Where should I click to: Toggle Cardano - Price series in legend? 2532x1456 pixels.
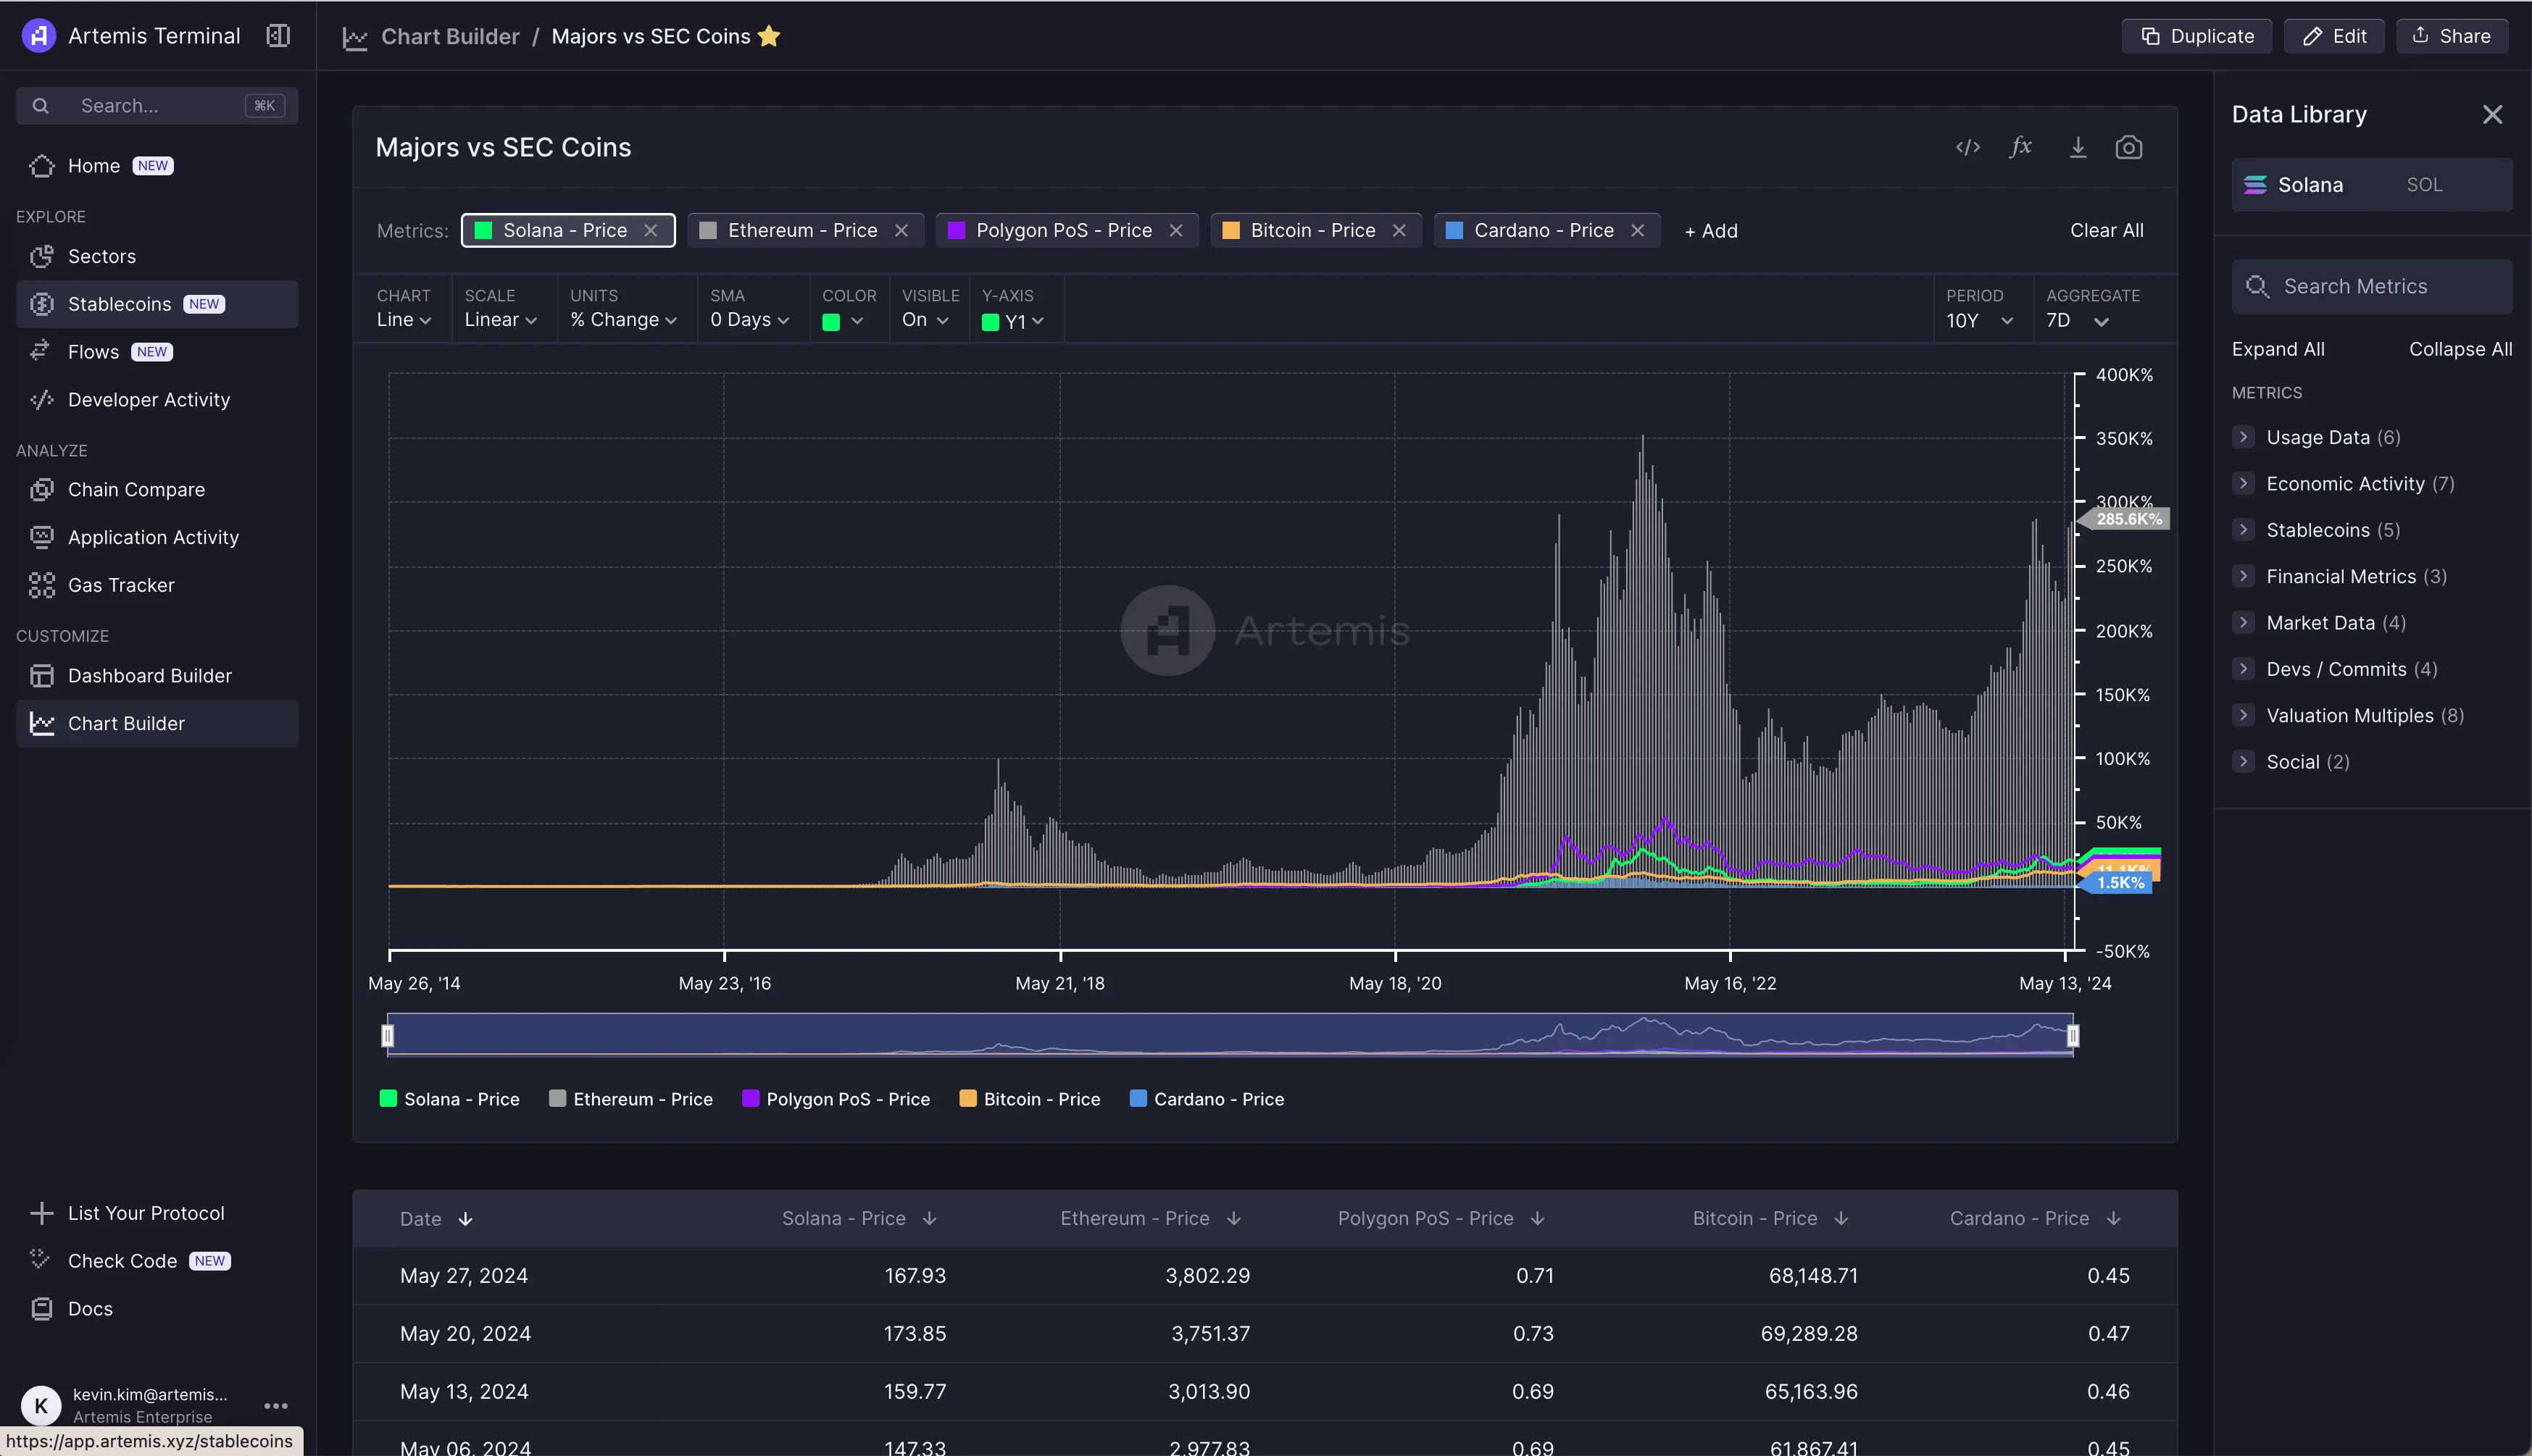[1207, 1099]
